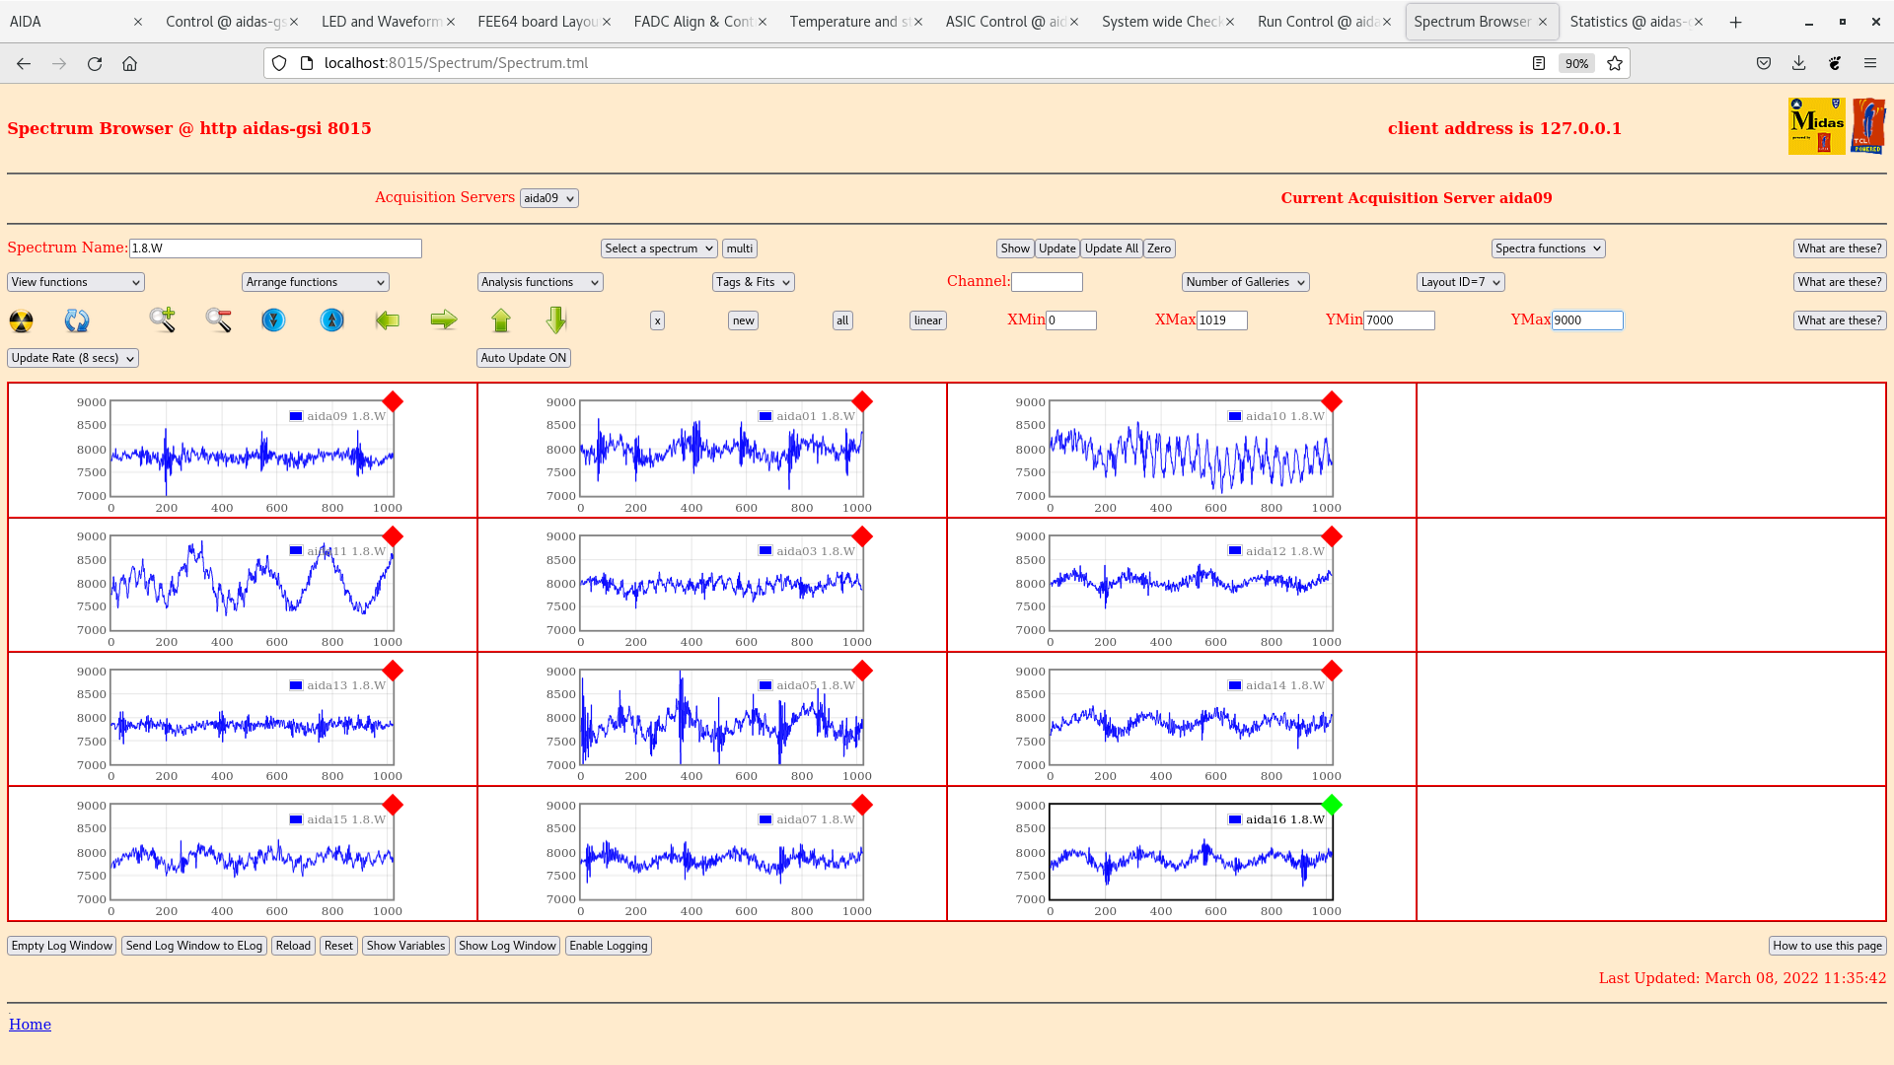The image size is (1894, 1065).
Task: Open the Update Rate (8 secs) dropdown
Action: tap(73, 358)
